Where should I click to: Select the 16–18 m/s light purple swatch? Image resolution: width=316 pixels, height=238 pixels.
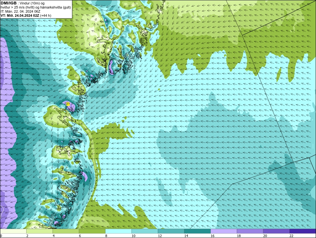[224, 231]
